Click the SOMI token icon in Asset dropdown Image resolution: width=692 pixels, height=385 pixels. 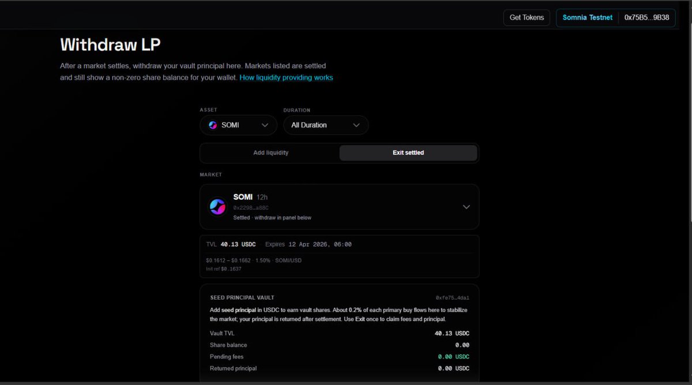[213, 125]
